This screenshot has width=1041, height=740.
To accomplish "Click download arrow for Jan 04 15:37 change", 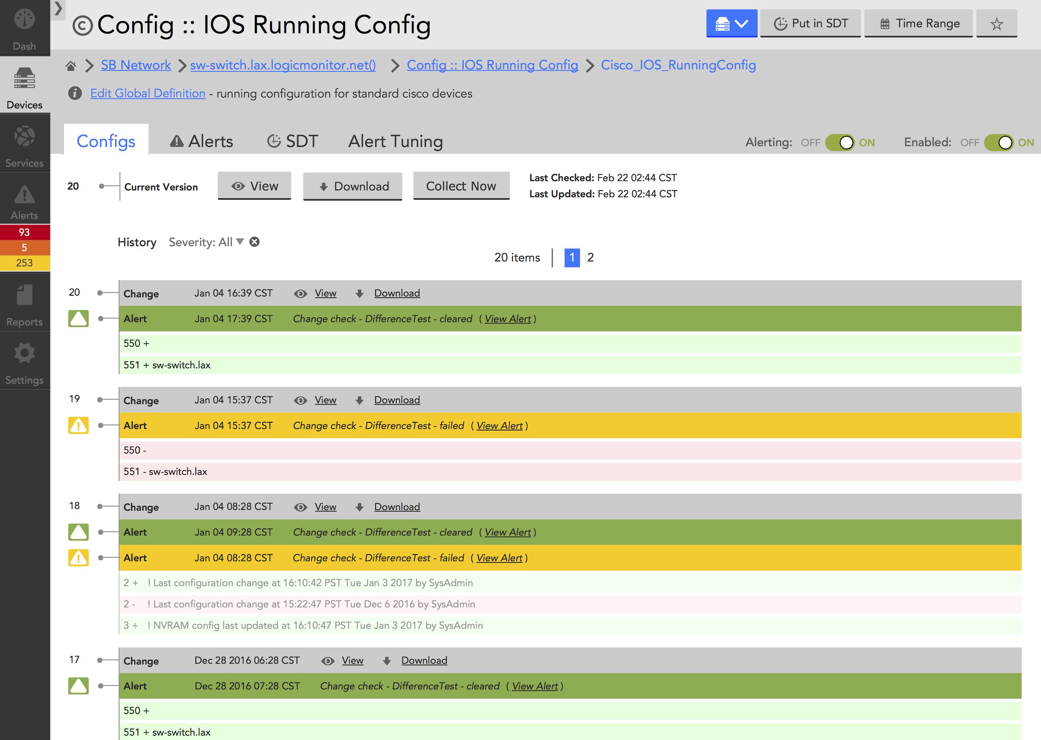I will 359,400.
